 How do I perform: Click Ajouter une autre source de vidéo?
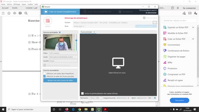coord(60,80)
